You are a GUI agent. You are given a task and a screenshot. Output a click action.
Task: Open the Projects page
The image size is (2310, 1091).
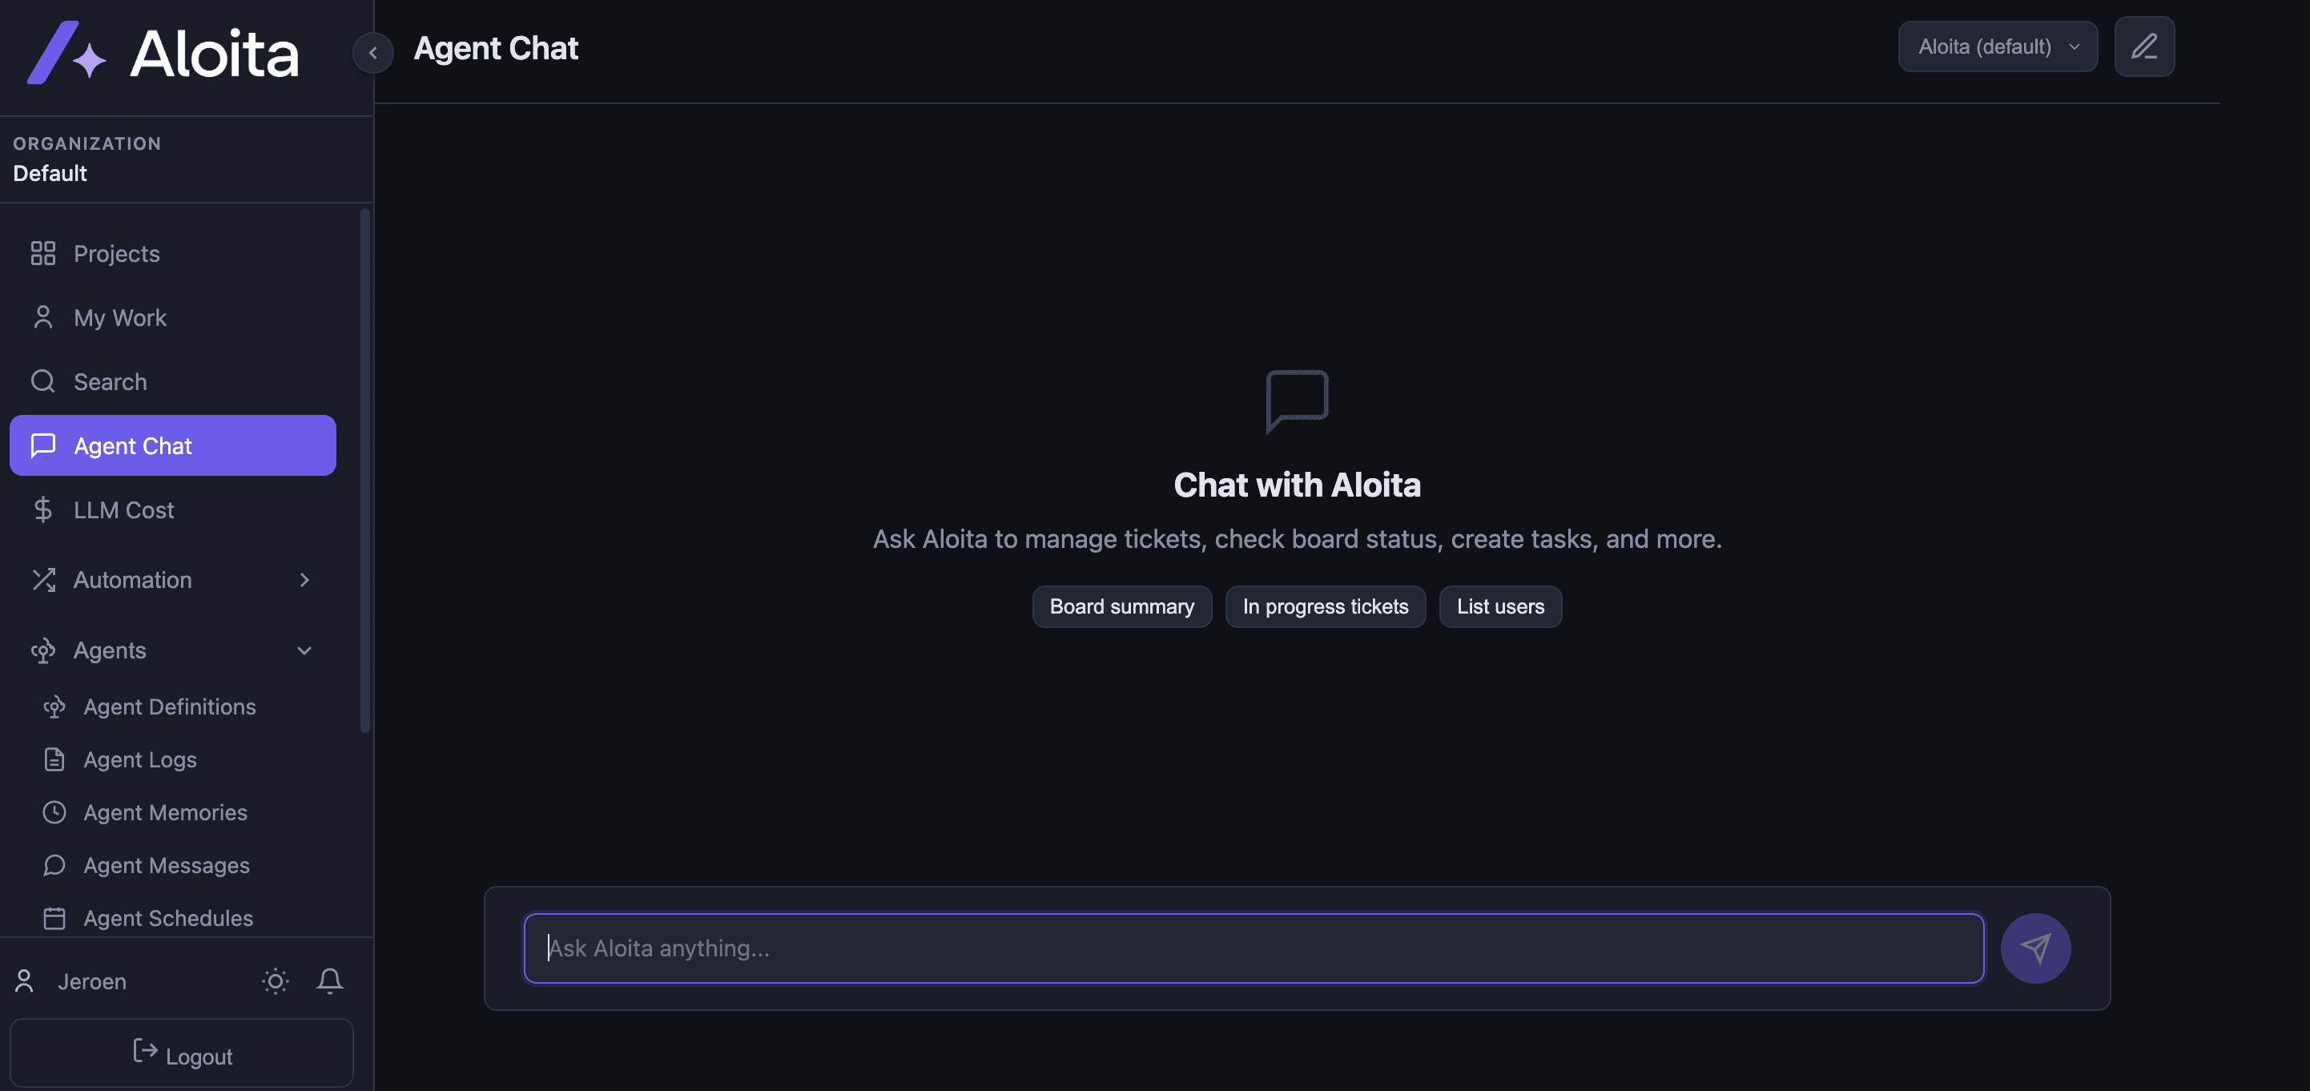click(x=173, y=254)
